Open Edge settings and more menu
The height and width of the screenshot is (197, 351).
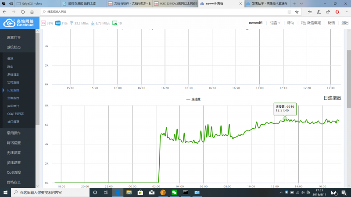[x=346, y=12]
